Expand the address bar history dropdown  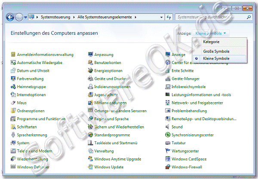pyautogui.click(x=161, y=17)
